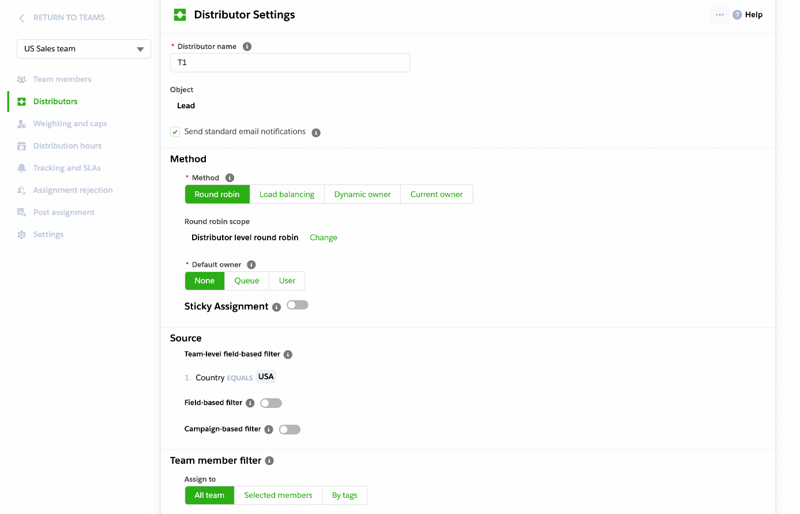Open Assignment rejection page
The height and width of the screenshot is (514, 800).
coord(73,190)
